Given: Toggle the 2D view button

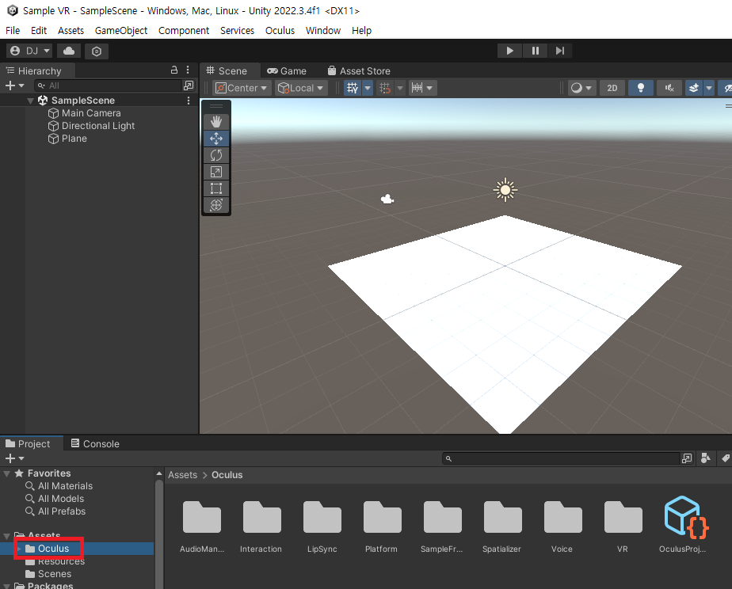Looking at the screenshot, I should [x=612, y=88].
